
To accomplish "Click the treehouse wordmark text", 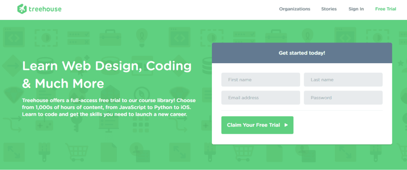I will [45, 10].
